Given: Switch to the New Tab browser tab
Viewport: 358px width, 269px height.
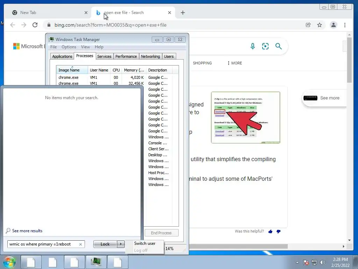Looking at the screenshot, I should click(48, 13).
